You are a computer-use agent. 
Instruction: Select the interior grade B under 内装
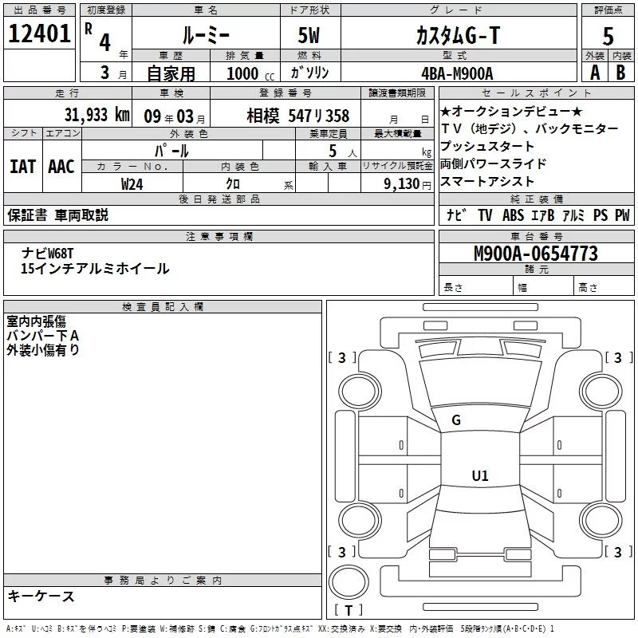(x=621, y=73)
